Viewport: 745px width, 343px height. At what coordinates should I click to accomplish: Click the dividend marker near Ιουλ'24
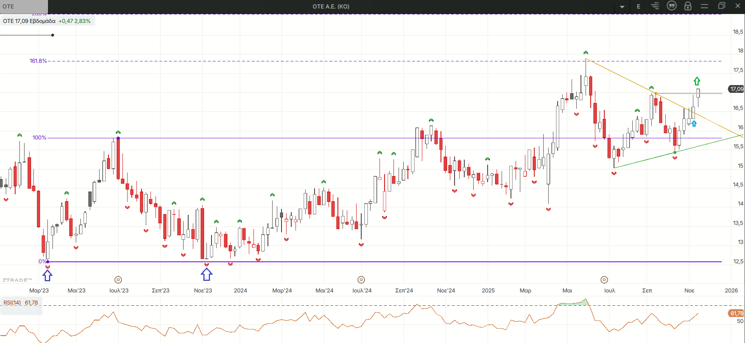pyautogui.click(x=361, y=280)
